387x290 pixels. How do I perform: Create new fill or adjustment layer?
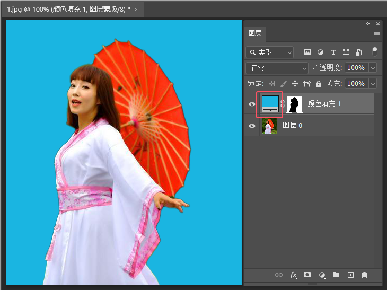pos(322,275)
